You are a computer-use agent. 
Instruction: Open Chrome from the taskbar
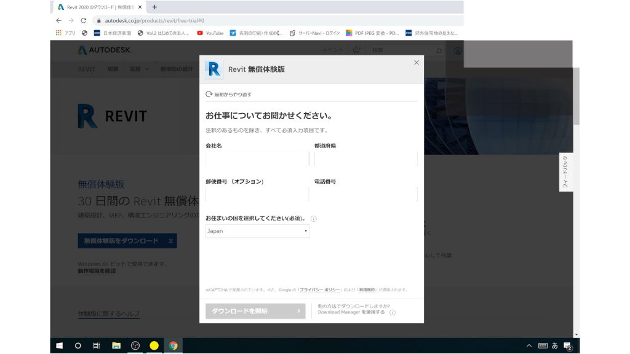[173, 345]
